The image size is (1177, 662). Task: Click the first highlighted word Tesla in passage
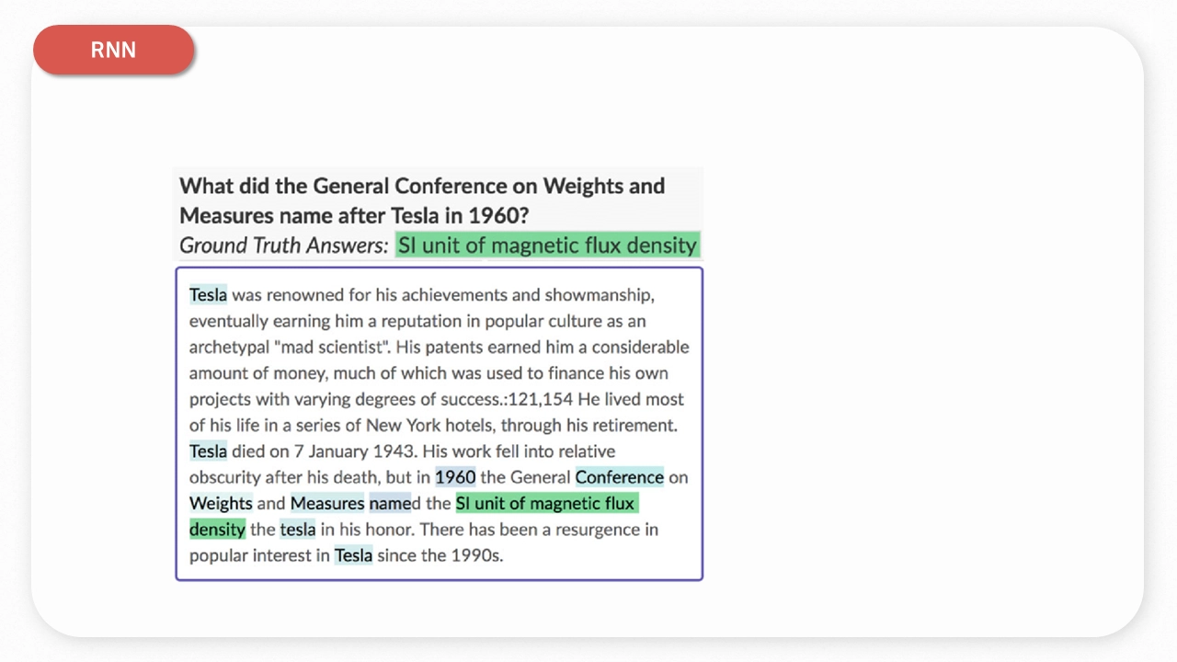click(208, 295)
